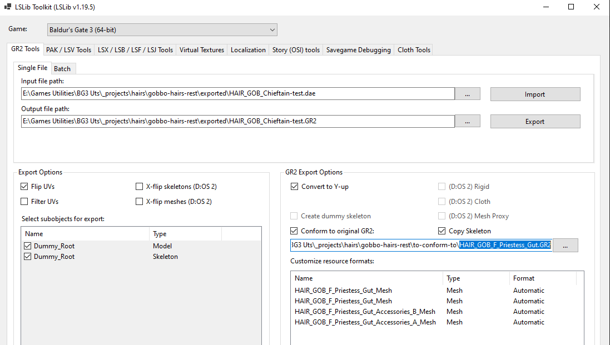Click the Output file path field
Screen dimensions: 610x345
[237, 121]
